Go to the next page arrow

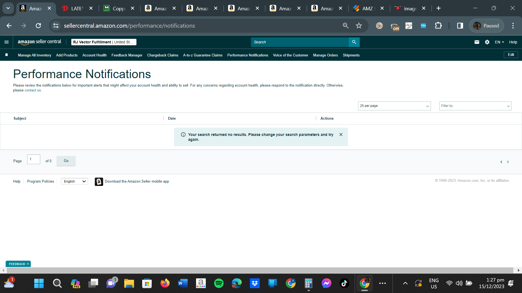[508, 162]
